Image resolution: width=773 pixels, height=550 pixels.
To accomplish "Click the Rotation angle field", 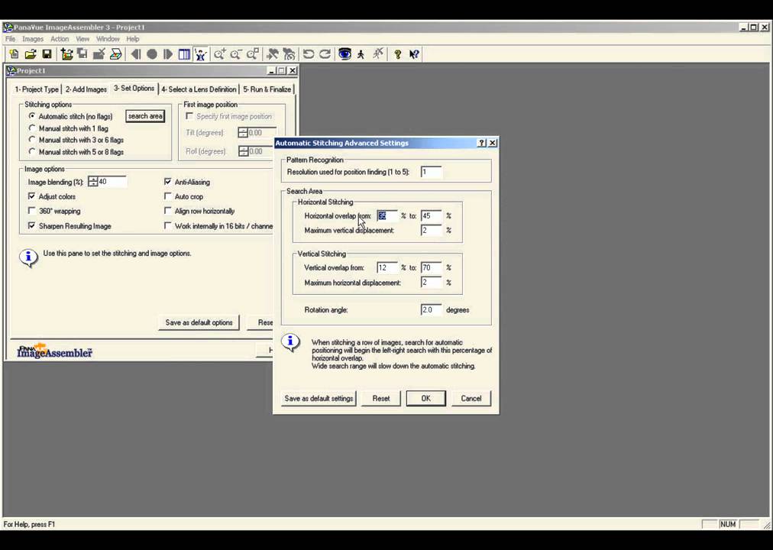I will 432,310.
